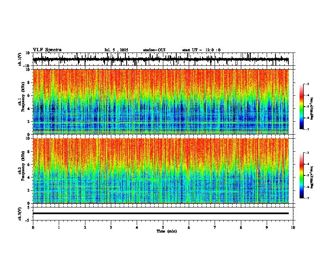Click time axis tick label 0
Image resolution: width=330 pixels, height=255 pixels.
[33, 227]
